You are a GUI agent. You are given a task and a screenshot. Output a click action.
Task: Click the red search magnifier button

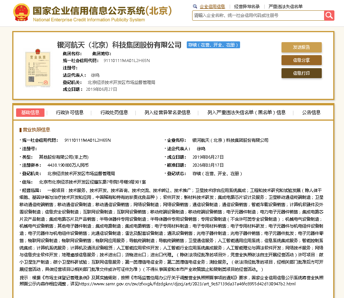tap(329, 15)
